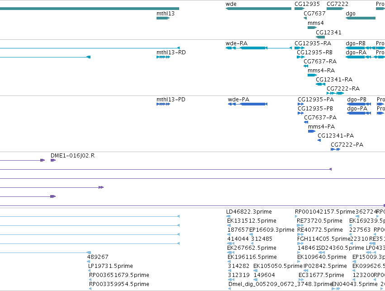
Task: Click the mthl13-PD protein label
Action: (x=171, y=100)
